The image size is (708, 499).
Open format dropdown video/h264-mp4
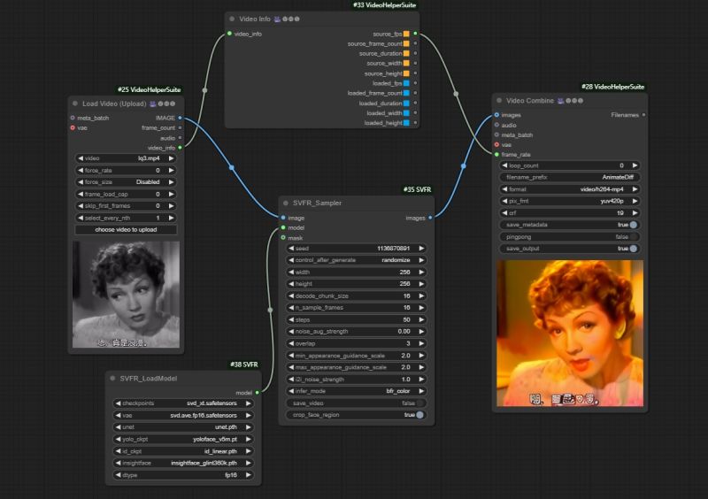tap(569, 189)
